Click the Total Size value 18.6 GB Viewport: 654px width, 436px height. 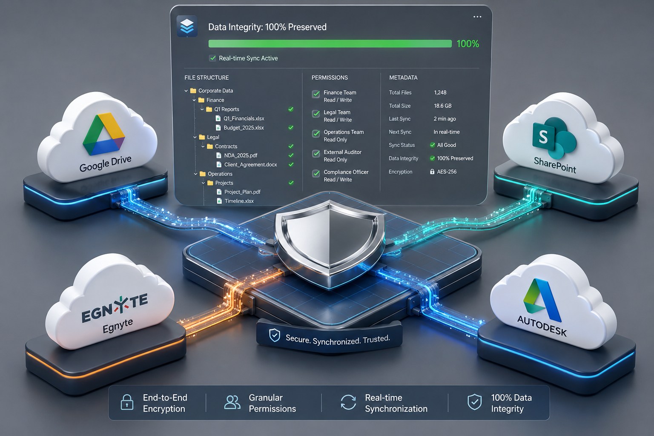pos(442,106)
